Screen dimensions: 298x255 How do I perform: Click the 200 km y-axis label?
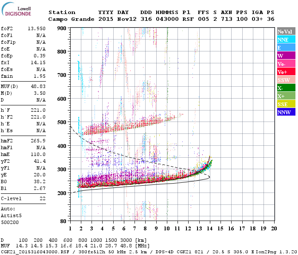pyautogui.click(x=62, y=193)
